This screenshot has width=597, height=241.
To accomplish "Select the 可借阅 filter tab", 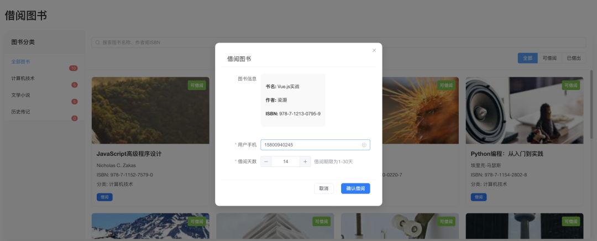I will tap(549, 58).
